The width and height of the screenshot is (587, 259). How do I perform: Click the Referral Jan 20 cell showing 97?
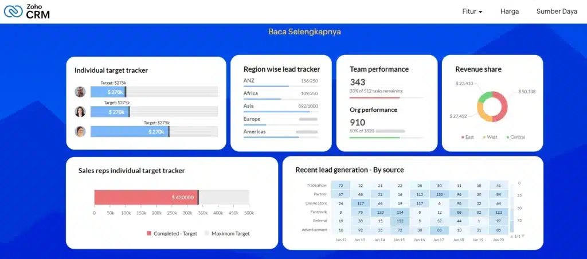(499, 221)
